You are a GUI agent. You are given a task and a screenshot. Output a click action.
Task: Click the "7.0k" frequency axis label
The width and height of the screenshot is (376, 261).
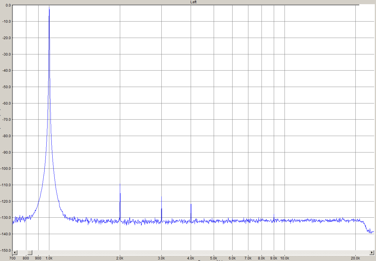point(248,258)
